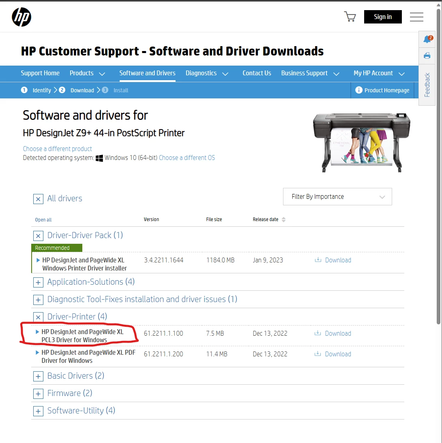Go to Support Home
Image resolution: width=442 pixels, height=443 pixels.
[40, 73]
